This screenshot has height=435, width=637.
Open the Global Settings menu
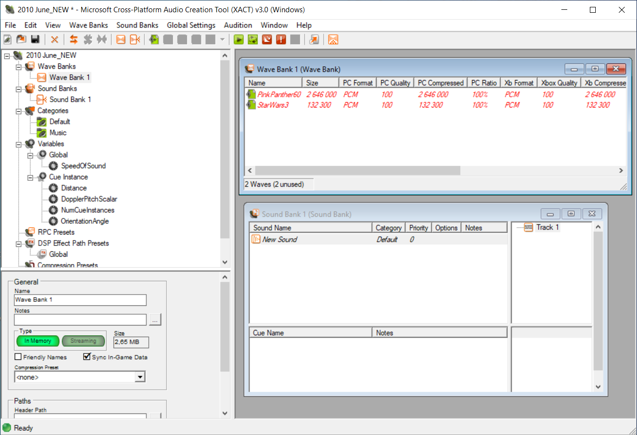point(191,25)
